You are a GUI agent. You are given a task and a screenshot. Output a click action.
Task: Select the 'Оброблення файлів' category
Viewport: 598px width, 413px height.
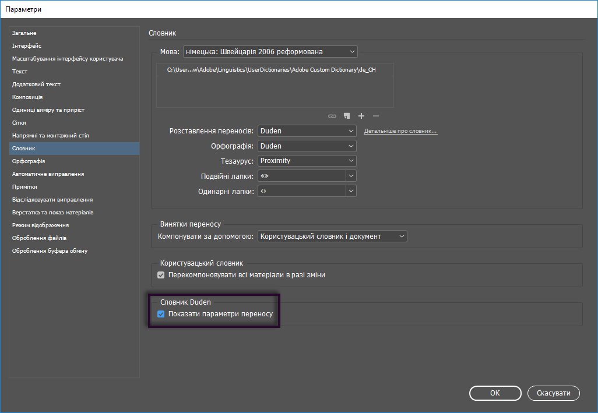75,238
